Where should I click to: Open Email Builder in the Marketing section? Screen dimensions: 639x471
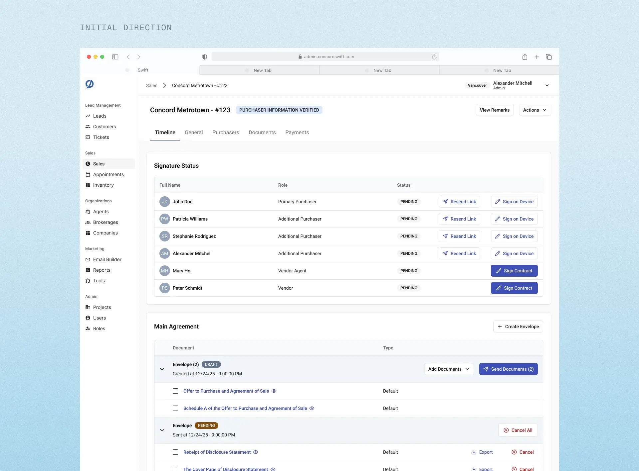(x=107, y=259)
